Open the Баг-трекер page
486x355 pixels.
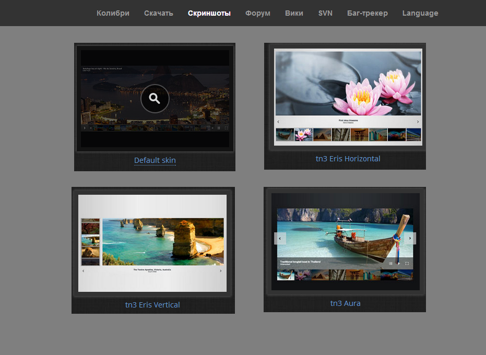point(368,13)
